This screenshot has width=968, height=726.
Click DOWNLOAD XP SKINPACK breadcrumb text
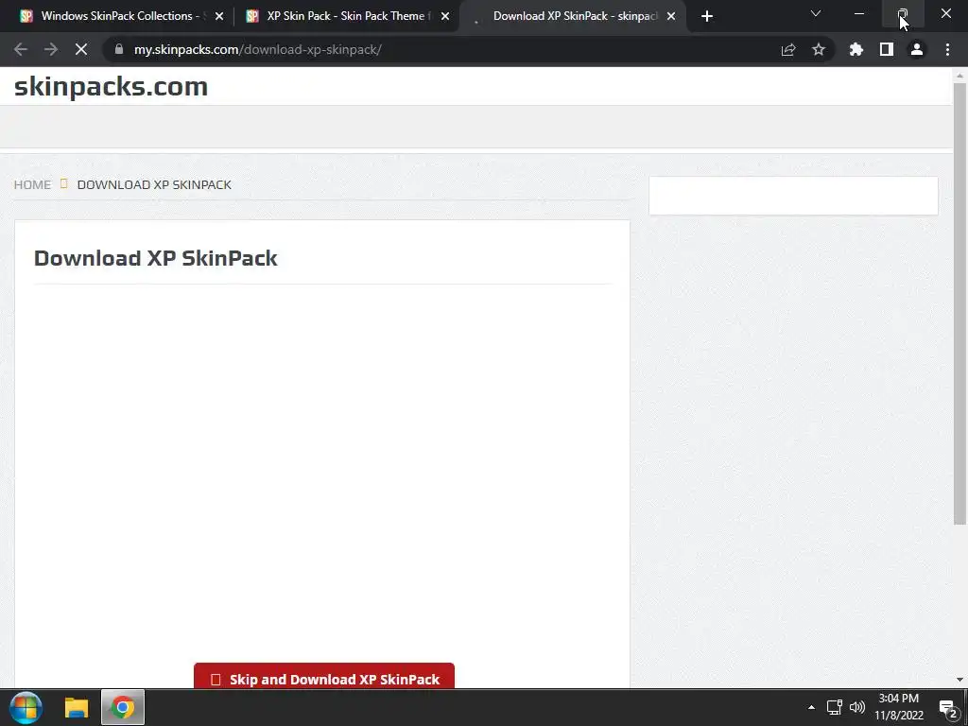point(154,184)
